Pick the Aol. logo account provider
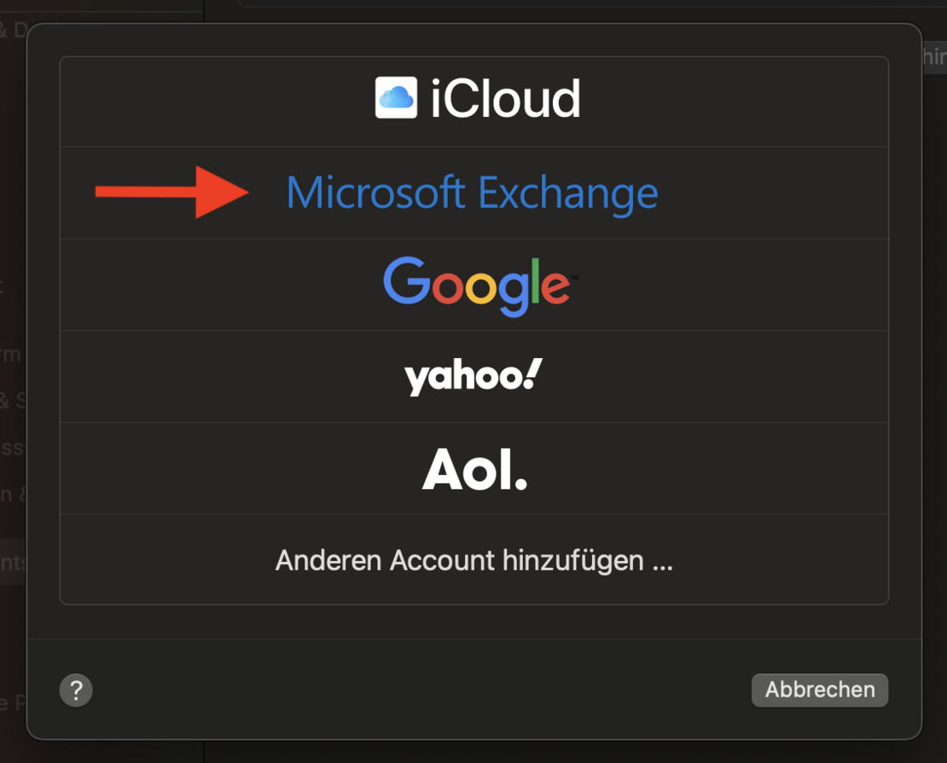Image resolution: width=947 pixels, height=763 pixels. click(x=474, y=469)
